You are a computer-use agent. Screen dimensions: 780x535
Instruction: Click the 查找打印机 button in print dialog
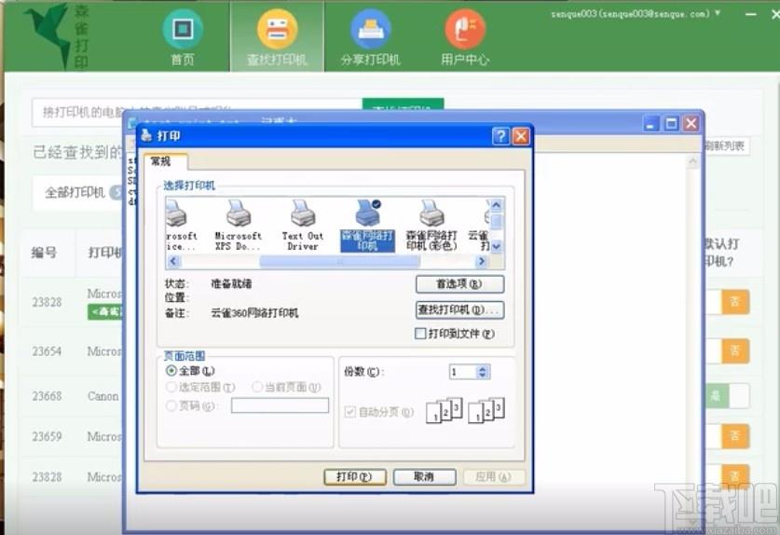tap(459, 310)
